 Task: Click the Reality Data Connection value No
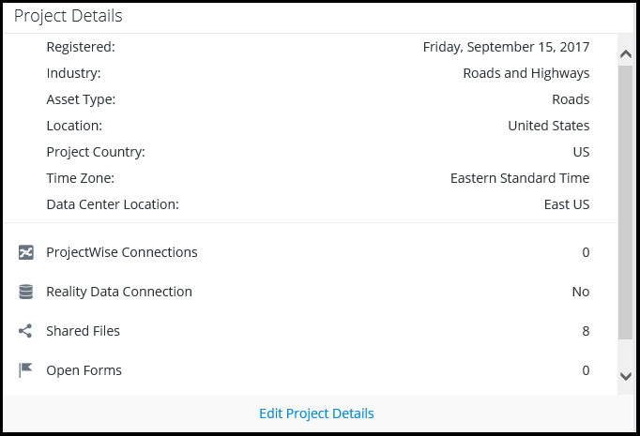tap(581, 292)
